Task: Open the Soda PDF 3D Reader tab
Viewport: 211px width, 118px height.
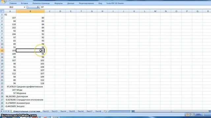Action: 115,3
